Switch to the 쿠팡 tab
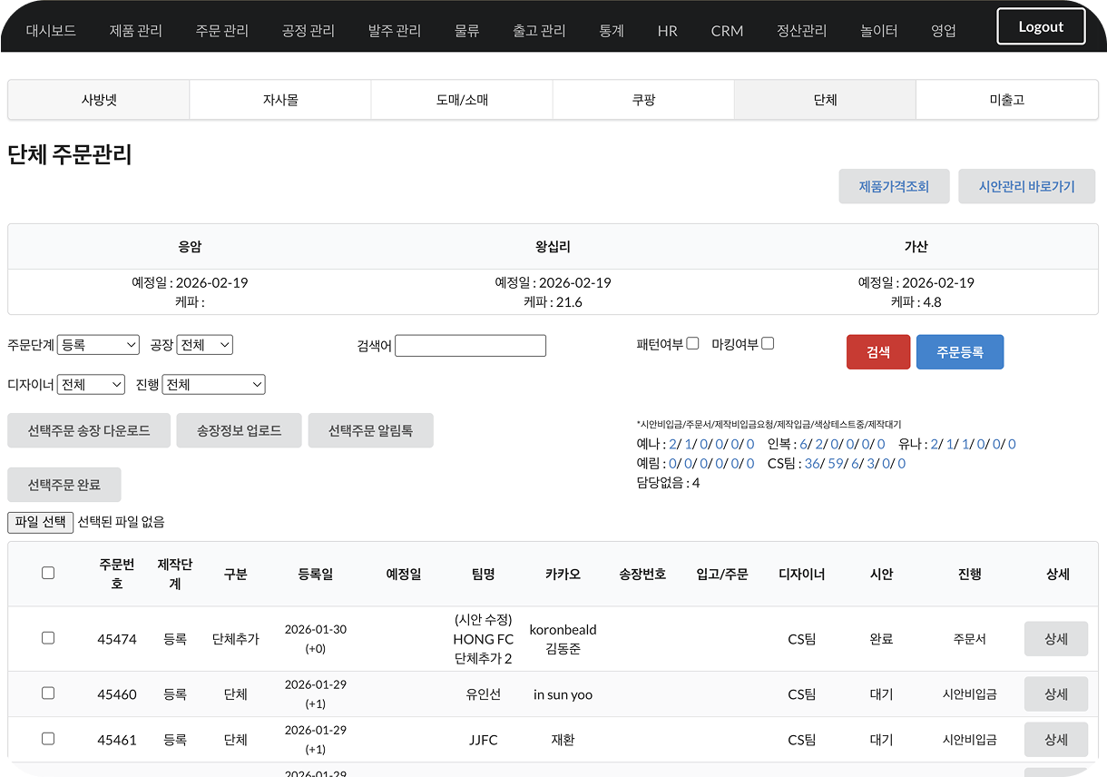This screenshot has height=777, width=1107. pyautogui.click(x=643, y=100)
